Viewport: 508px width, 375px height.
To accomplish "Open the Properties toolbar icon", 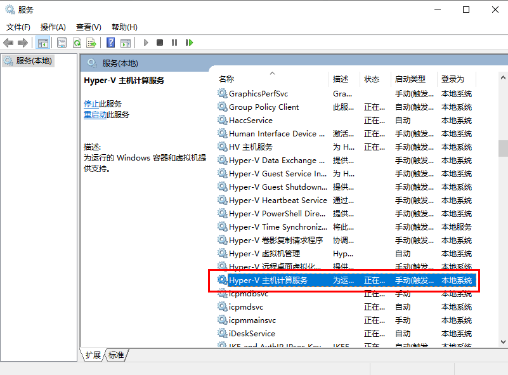I will tap(62, 43).
